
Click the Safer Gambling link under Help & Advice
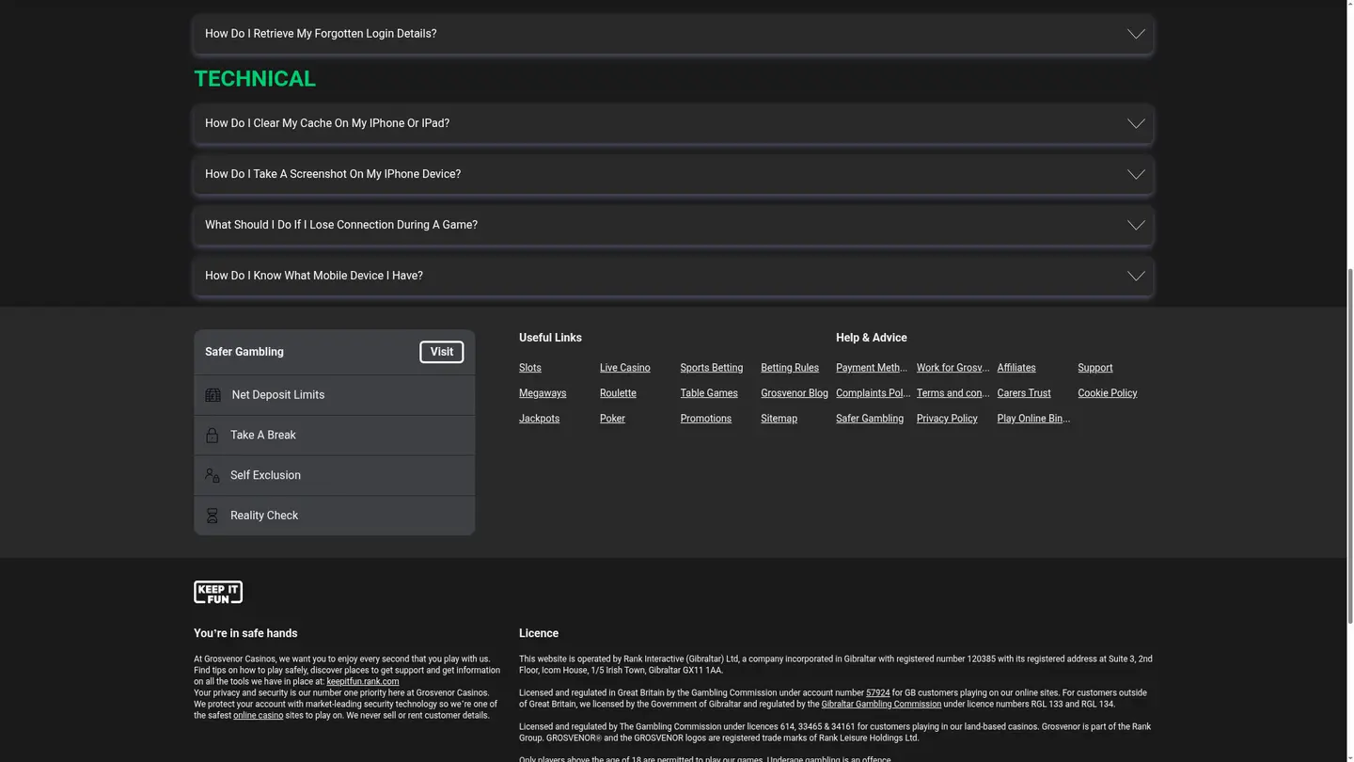coord(870,419)
